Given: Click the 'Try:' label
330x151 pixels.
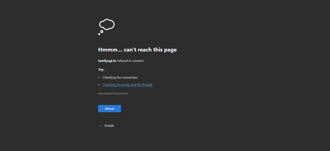Looking at the screenshot, I should [101, 70].
